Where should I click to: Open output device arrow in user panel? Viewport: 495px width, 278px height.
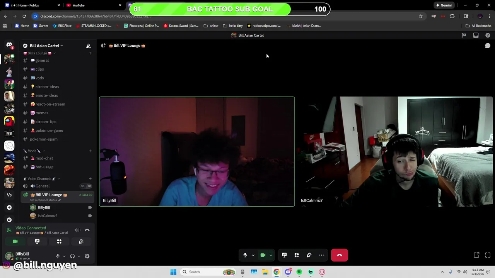point(79,256)
